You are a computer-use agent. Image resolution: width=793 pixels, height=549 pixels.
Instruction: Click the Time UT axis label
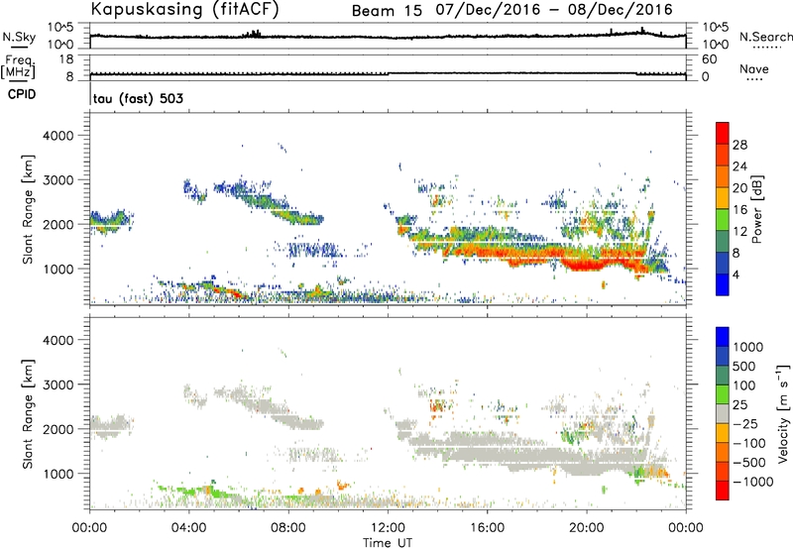(388, 543)
